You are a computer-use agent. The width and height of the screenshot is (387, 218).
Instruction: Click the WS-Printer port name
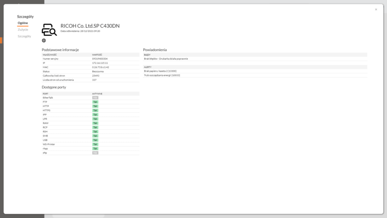(49, 144)
